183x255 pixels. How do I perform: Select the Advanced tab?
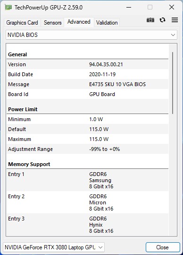pos(79,22)
